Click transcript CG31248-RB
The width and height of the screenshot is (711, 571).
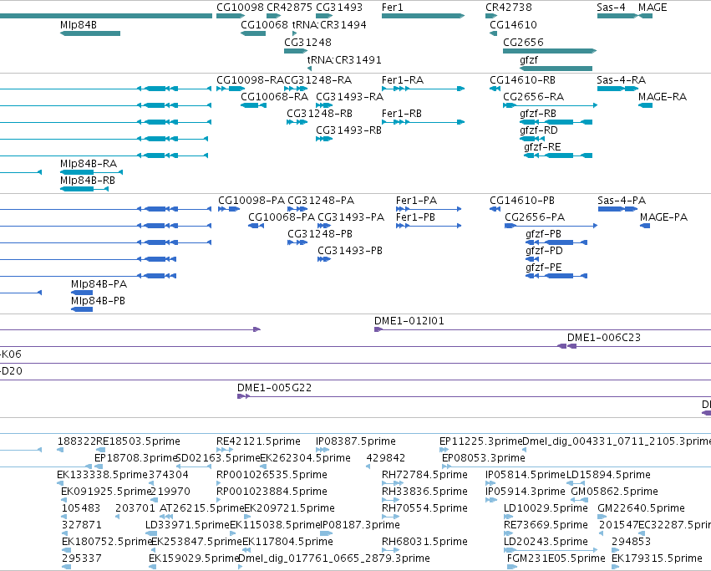pyautogui.click(x=319, y=114)
